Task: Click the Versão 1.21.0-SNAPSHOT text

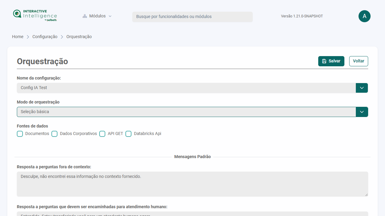Action: tap(302, 16)
